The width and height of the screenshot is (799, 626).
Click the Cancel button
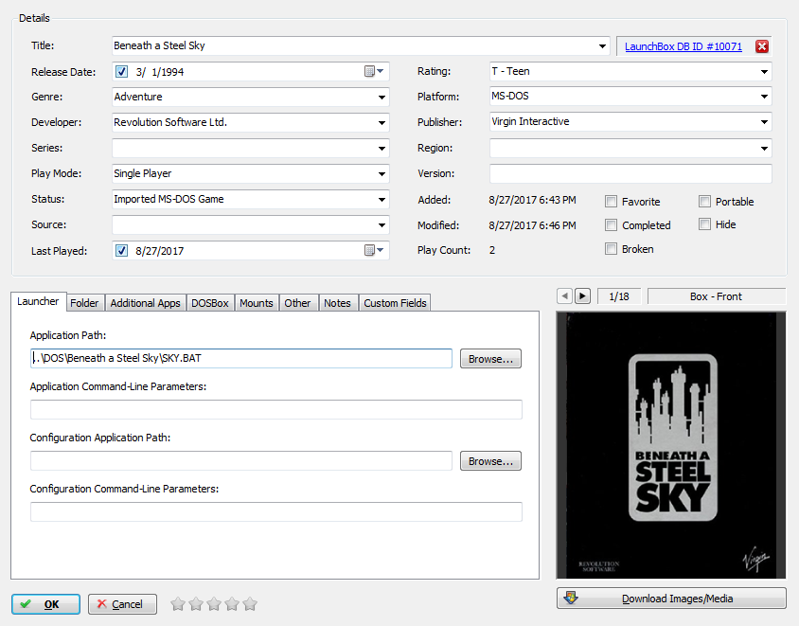coord(122,604)
